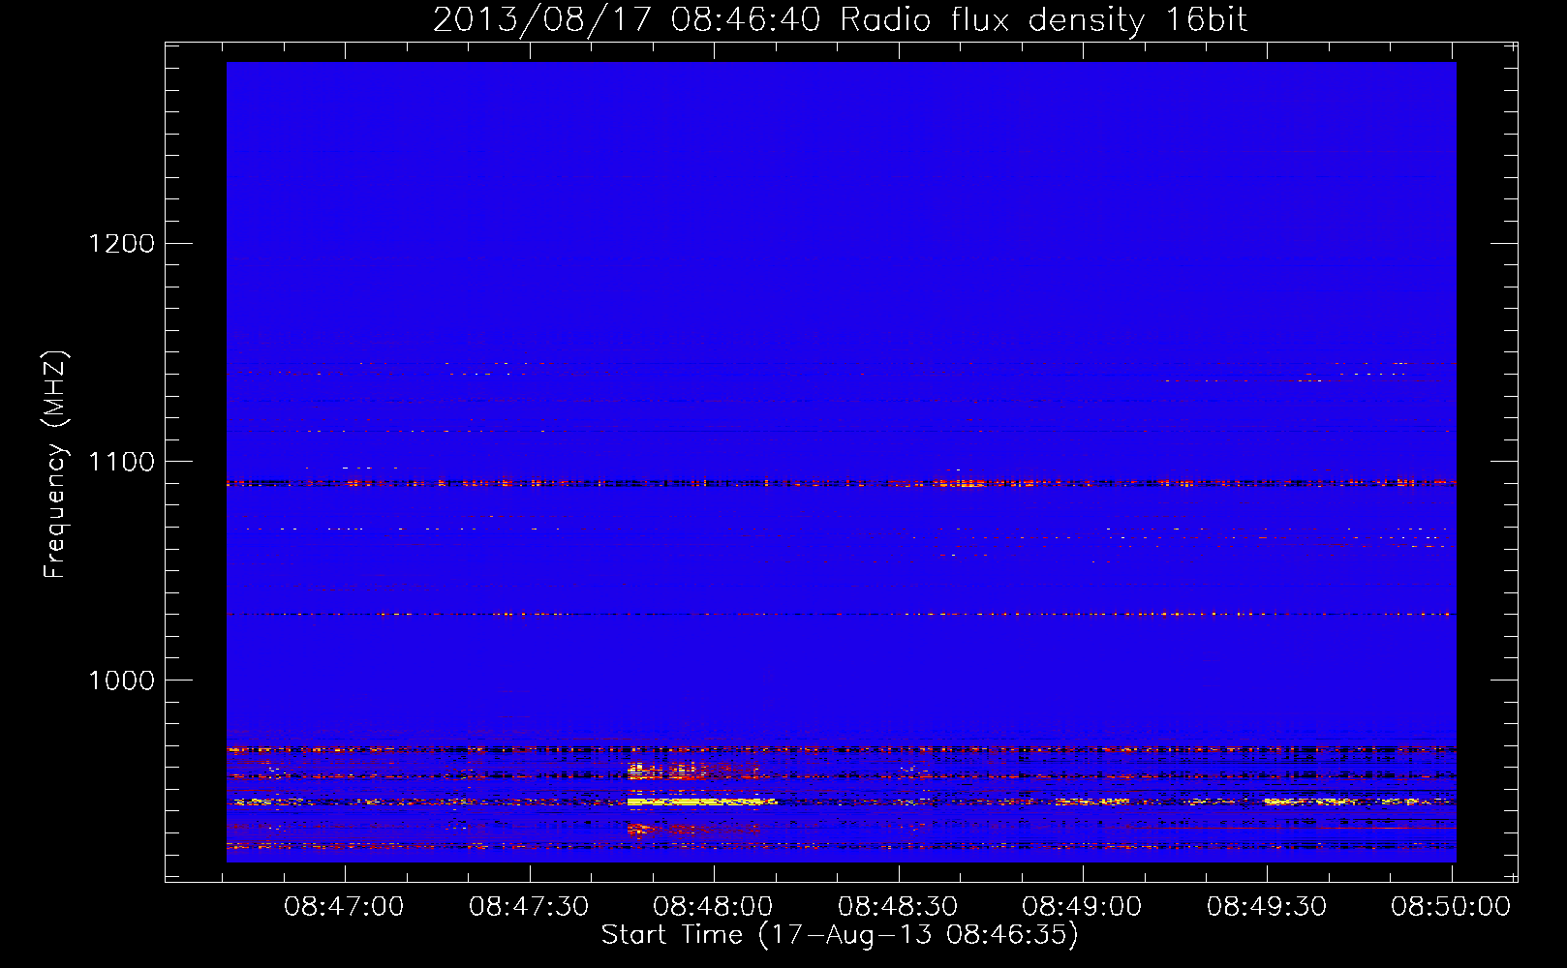
Task: Click the 08:47:30 time tick label
Action: (x=529, y=907)
